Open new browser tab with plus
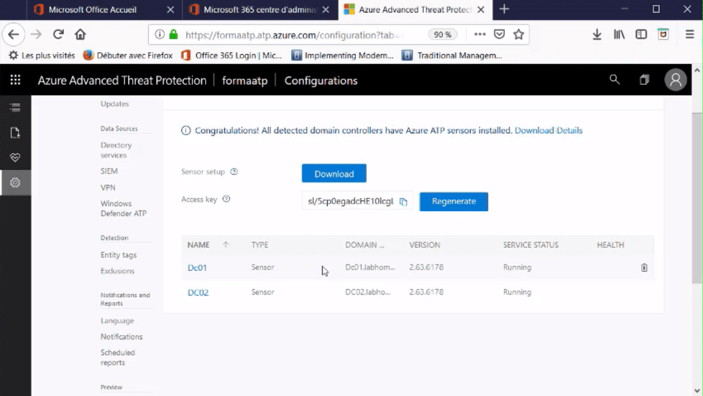 coord(504,9)
